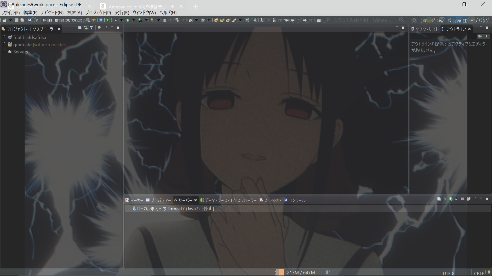
Task: Click the Open Perspective icon
Action: pos(425,20)
